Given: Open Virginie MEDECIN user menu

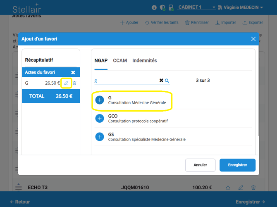Looking at the screenshot, I should pyautogui.click(x=243, y=7).
